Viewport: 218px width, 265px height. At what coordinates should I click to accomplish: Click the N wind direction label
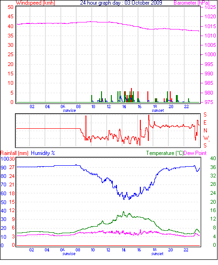(205, 131)
